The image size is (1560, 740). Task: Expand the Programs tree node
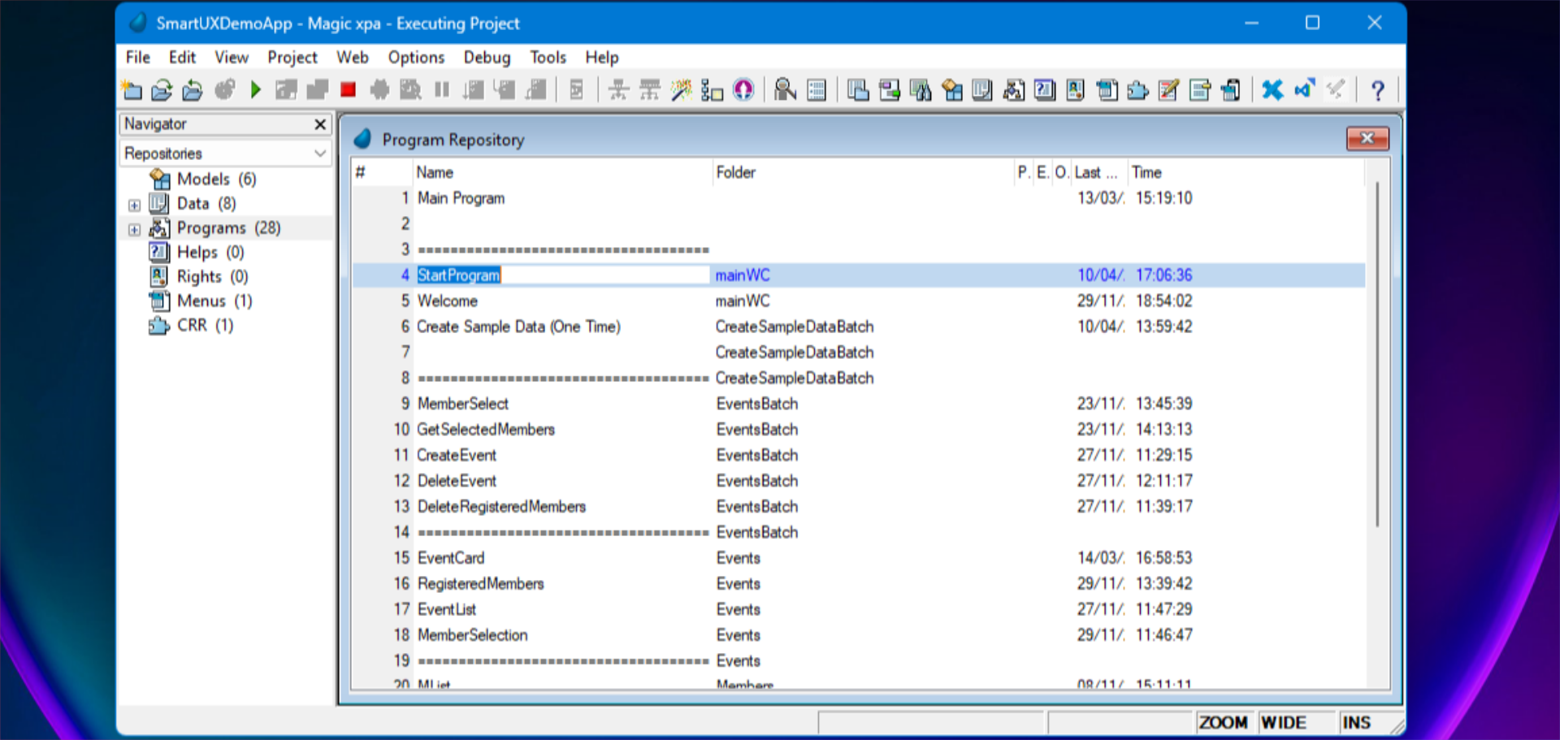(x=134, y=229)
